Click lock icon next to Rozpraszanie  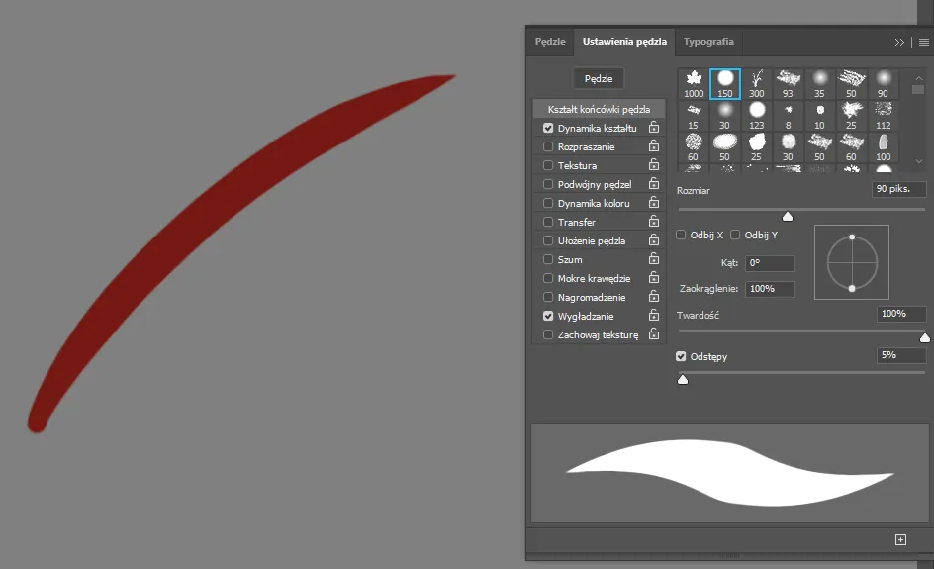pyautogui.click(x=654, y=146)
